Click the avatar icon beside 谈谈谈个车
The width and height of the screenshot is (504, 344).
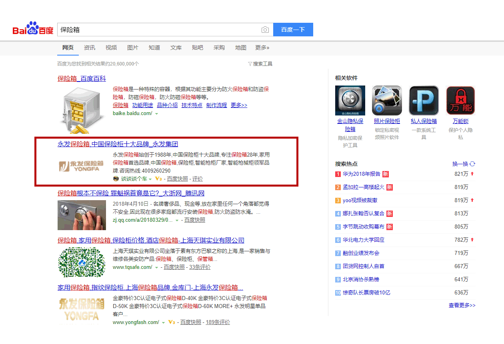click(x=116, y=179)
